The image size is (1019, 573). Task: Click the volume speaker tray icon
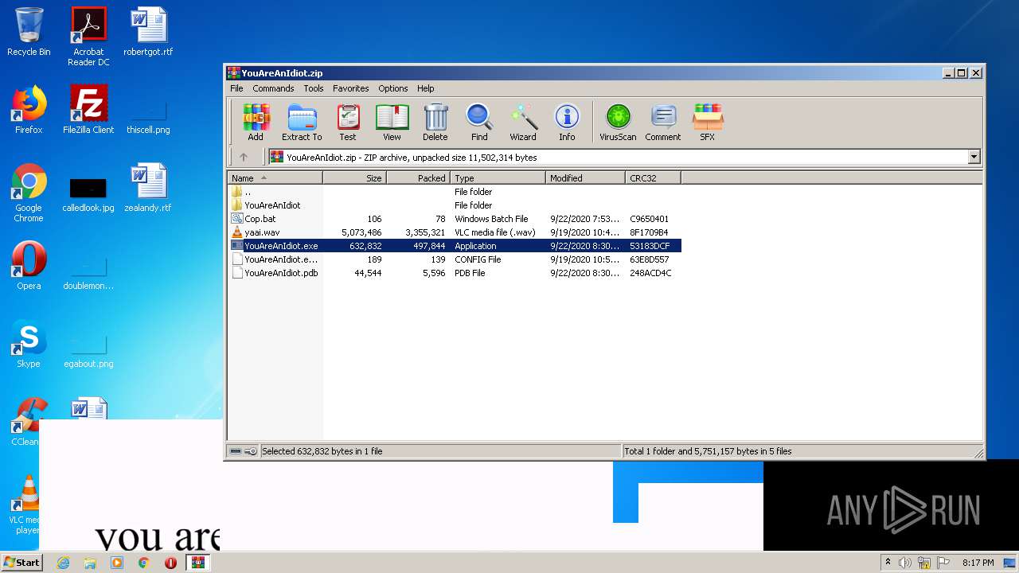pos(905,563)
